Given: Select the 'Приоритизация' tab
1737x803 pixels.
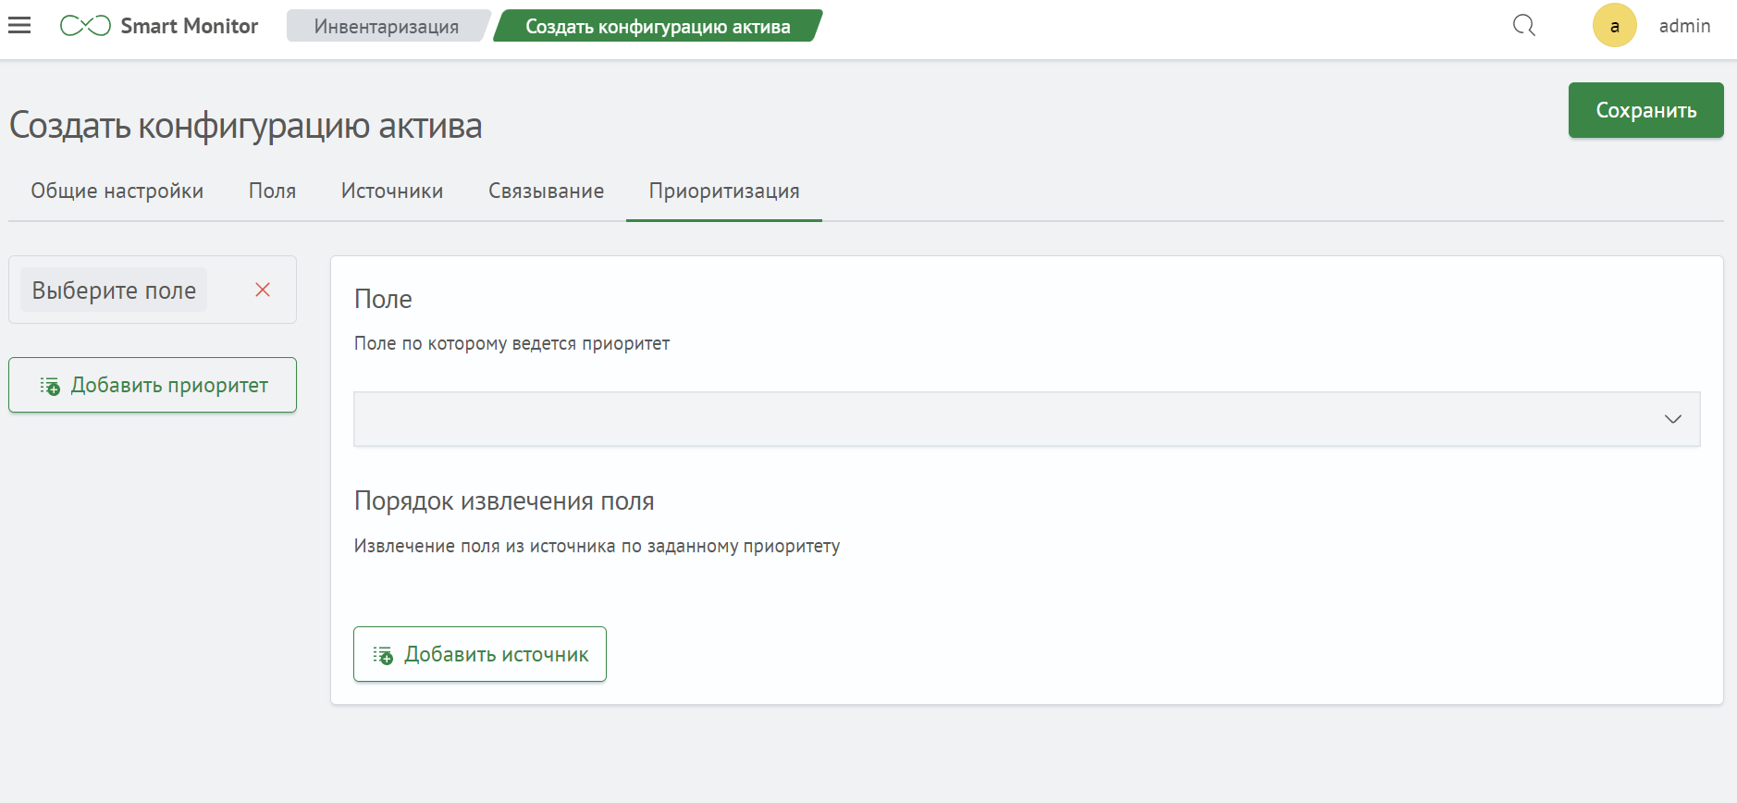Looking at the screenshot, I should 724,191.
